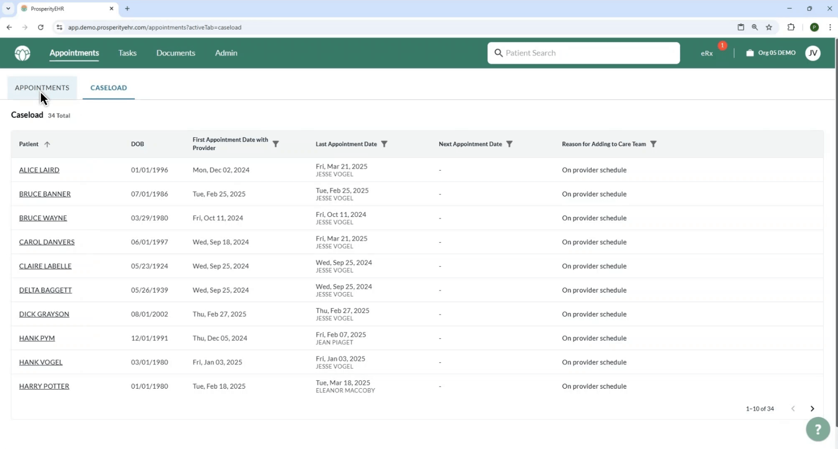Reload the page with refresh icon
This screenshot has width=838, height=449.
click(41, 27)
